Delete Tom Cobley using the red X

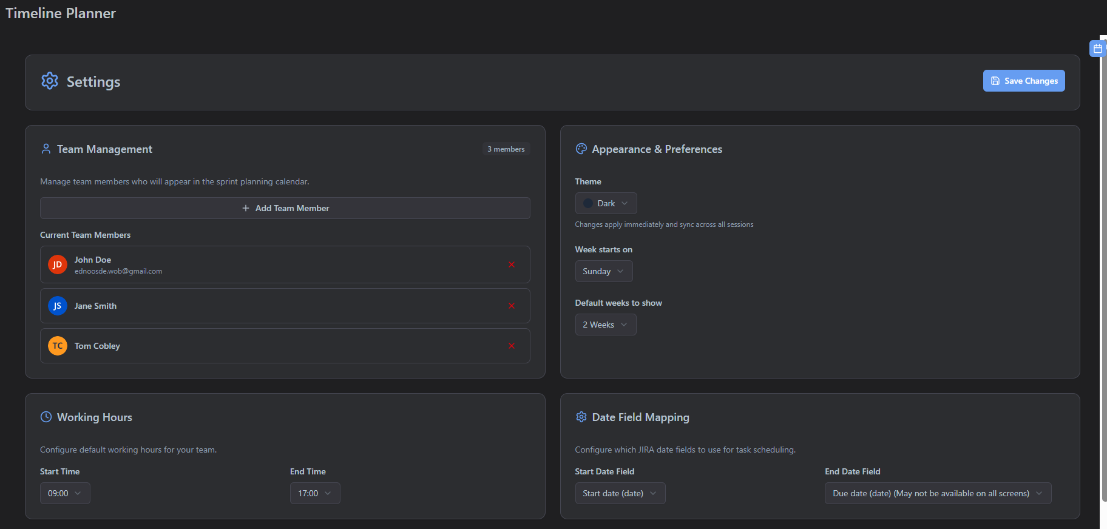(x=512, y=346)
